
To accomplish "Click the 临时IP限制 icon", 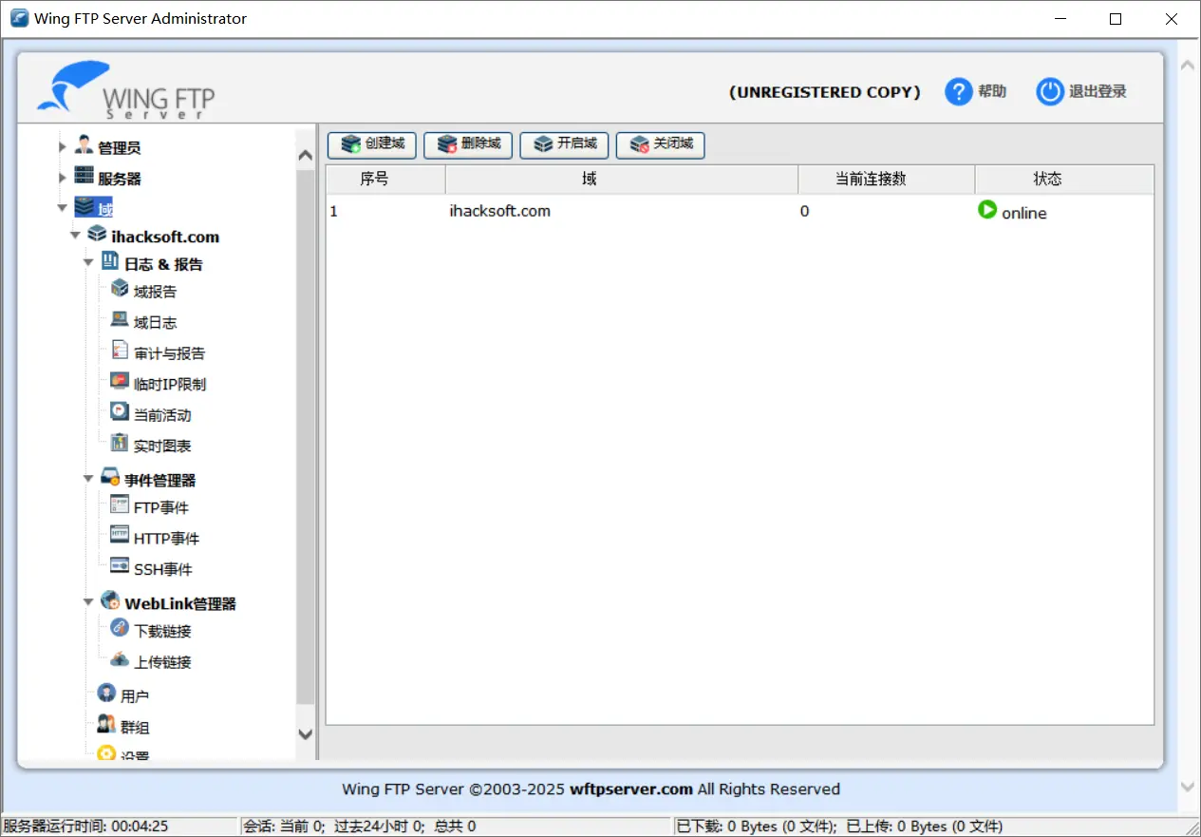I will tap(120, 382).
